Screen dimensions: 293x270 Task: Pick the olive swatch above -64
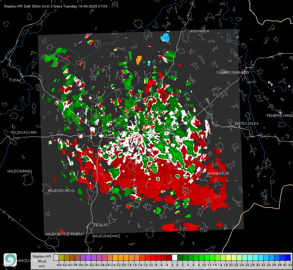click(61, 257)
